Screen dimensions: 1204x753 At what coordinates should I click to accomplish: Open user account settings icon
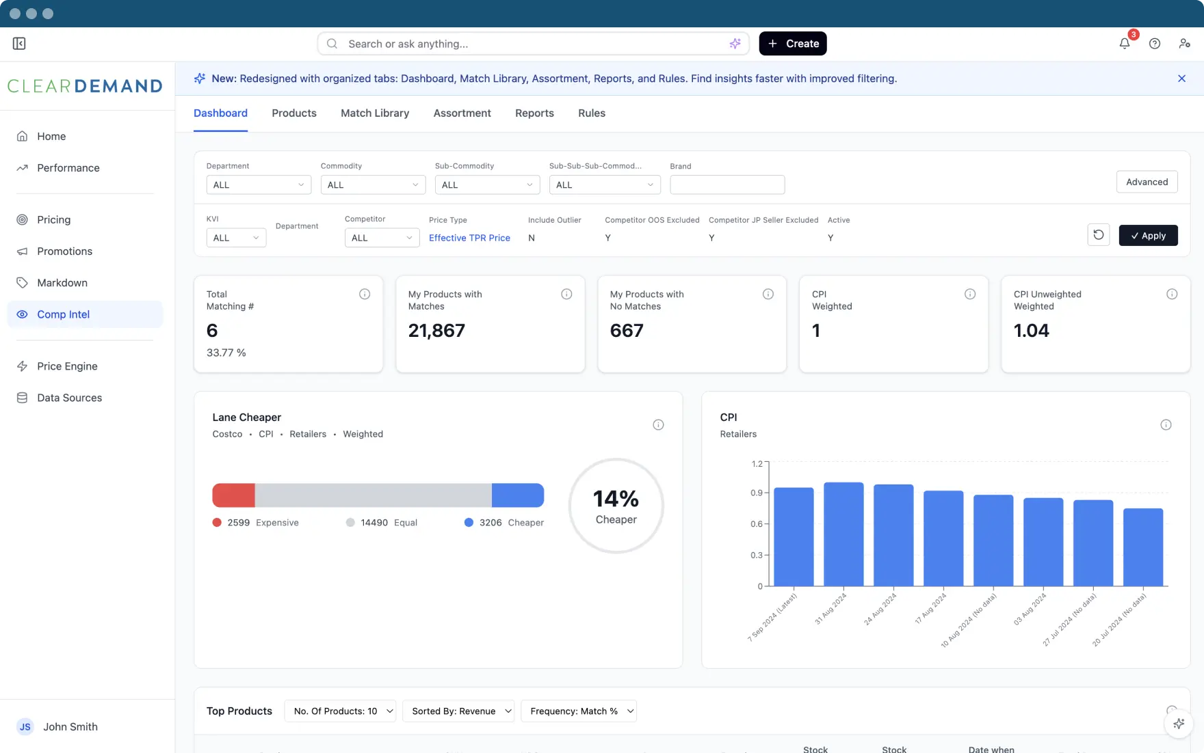click(x=1184, y=44)
